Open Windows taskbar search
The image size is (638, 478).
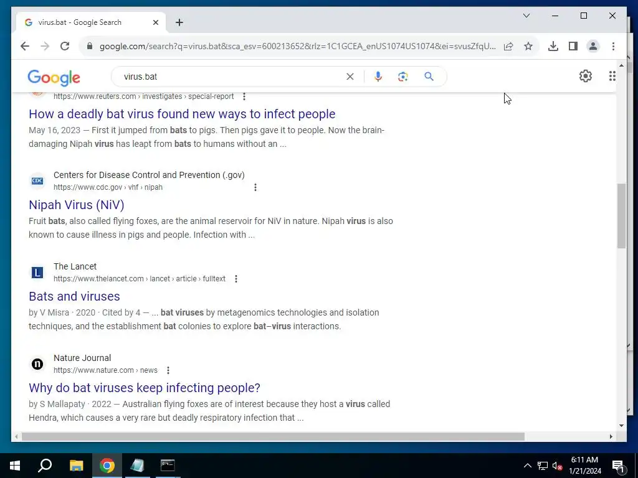(45, 466)
